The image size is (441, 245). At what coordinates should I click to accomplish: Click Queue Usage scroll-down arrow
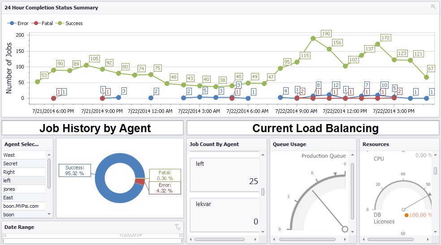[352, 232]
